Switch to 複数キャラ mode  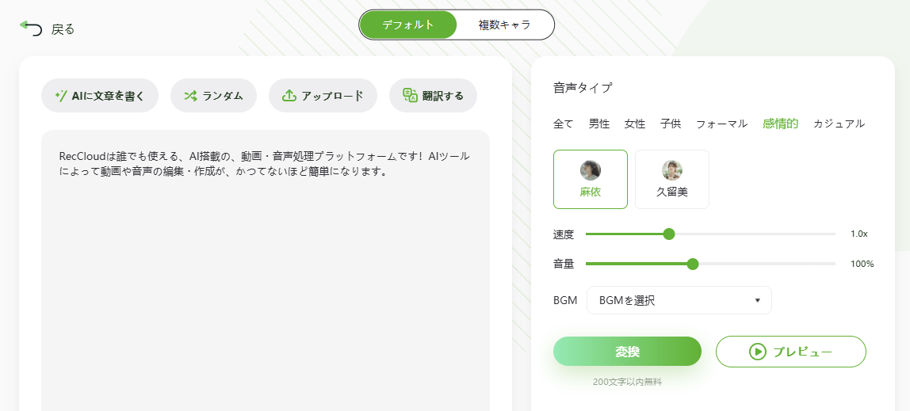(x=504, y=25)
